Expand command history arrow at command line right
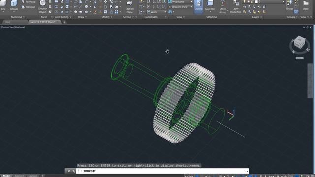 [x=247, y=171]
